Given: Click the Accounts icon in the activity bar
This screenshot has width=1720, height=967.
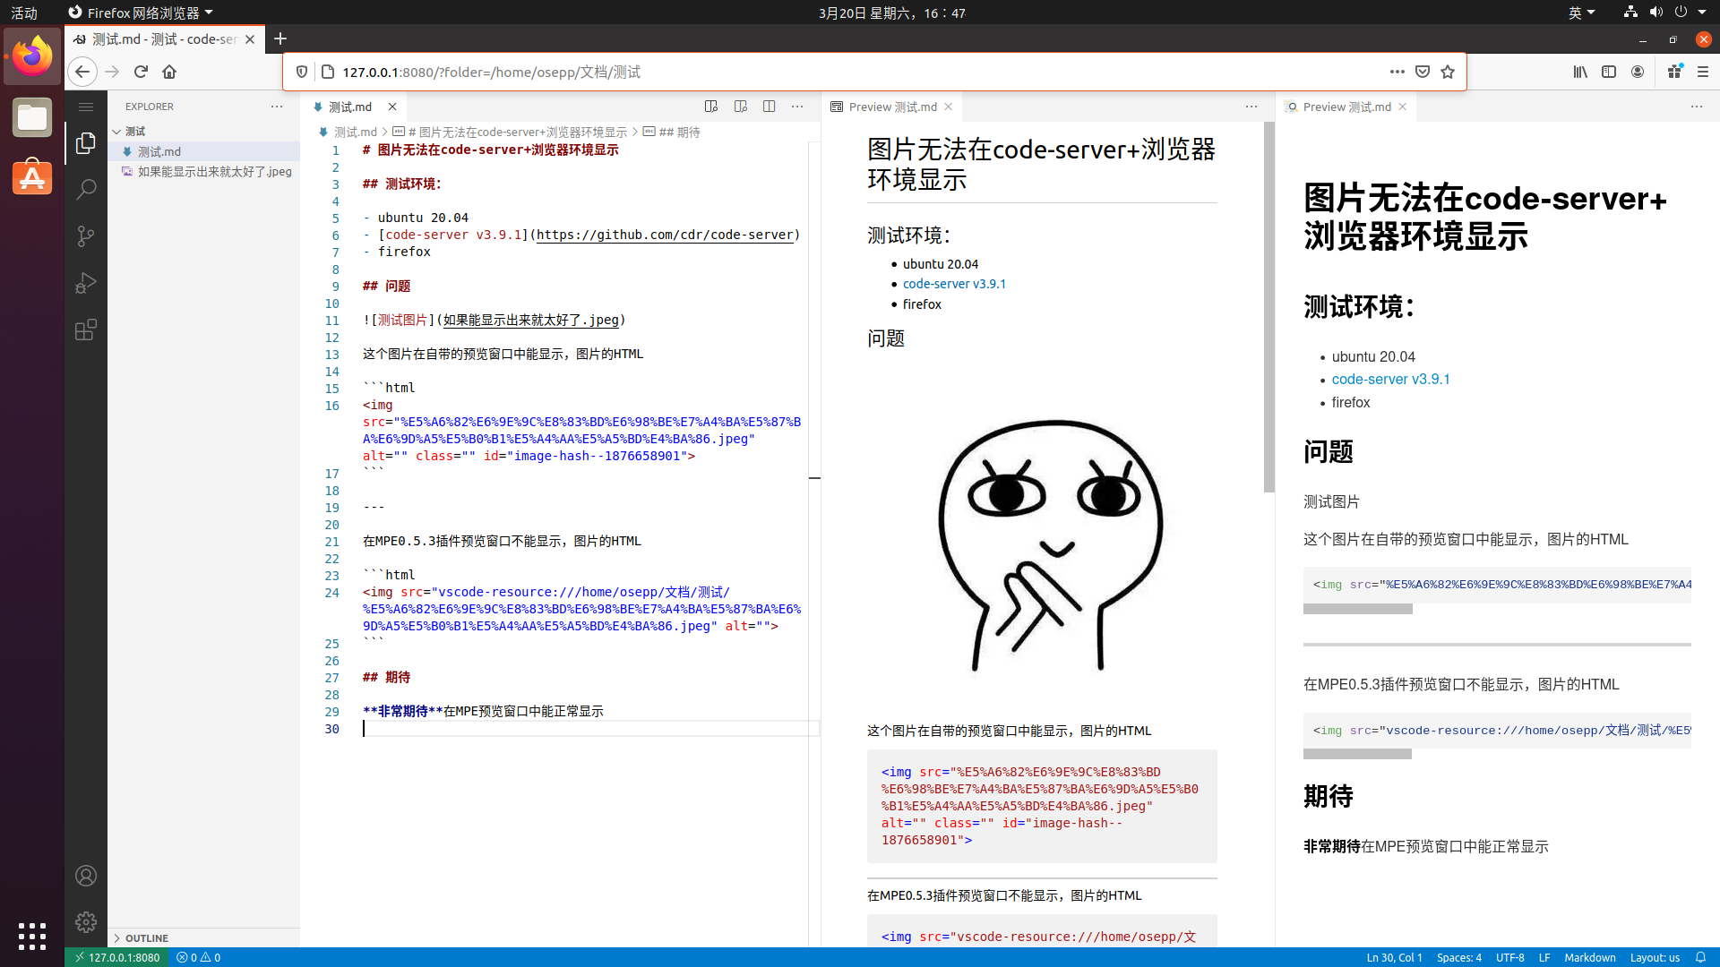Looking at the screenshot, I should pos(86,876).
